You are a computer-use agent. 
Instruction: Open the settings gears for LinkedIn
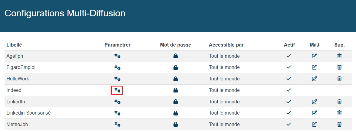(117, 102)
